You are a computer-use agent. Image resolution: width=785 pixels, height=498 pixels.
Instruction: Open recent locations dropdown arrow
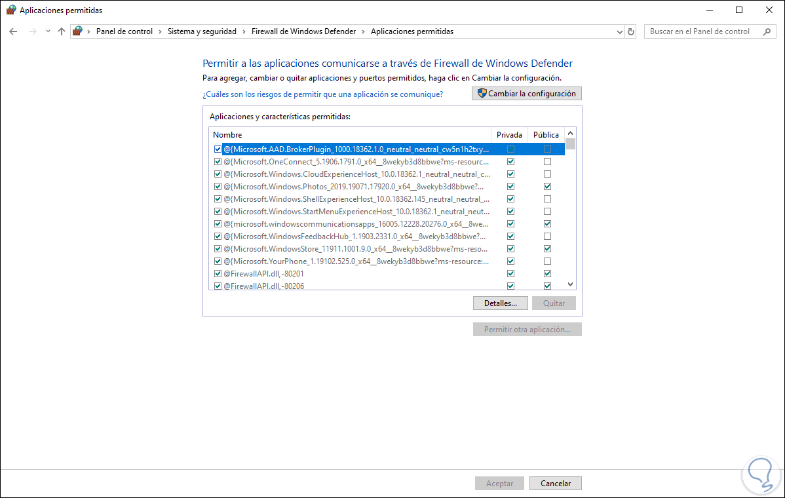point(48,31)
